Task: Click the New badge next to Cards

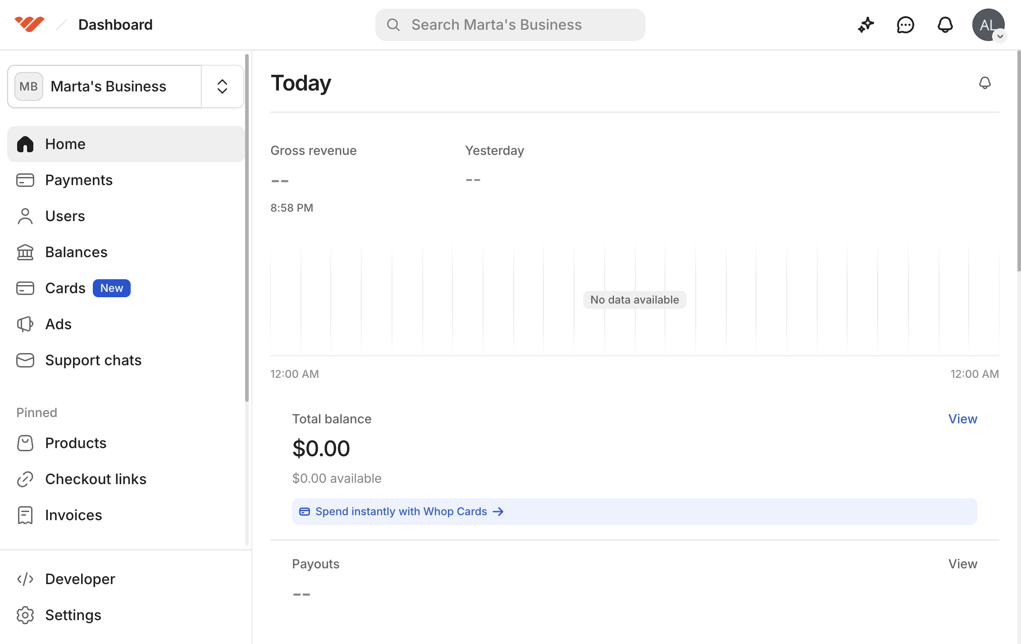Action: [x=112, y=288]
